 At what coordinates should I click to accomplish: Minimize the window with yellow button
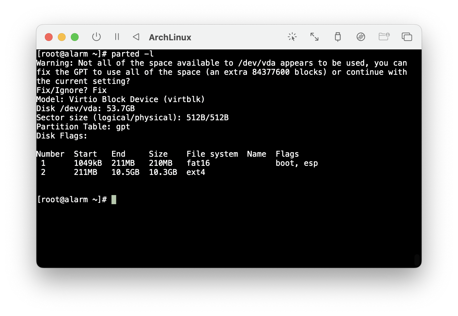(62, 37)
